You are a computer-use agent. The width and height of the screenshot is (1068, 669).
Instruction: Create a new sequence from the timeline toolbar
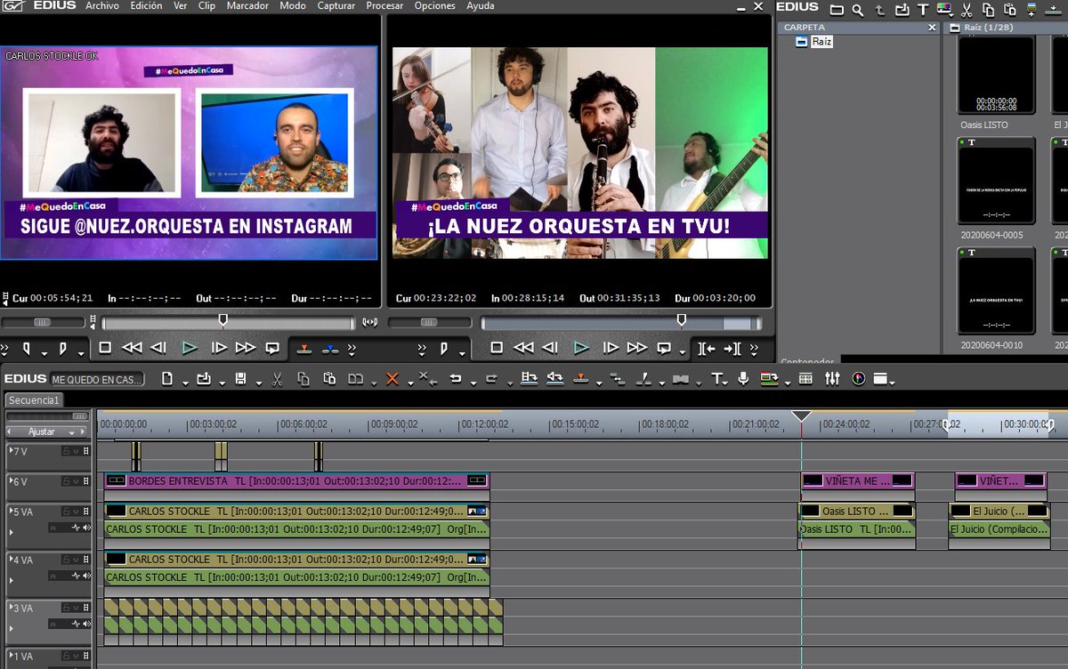(x=167, y=379)
